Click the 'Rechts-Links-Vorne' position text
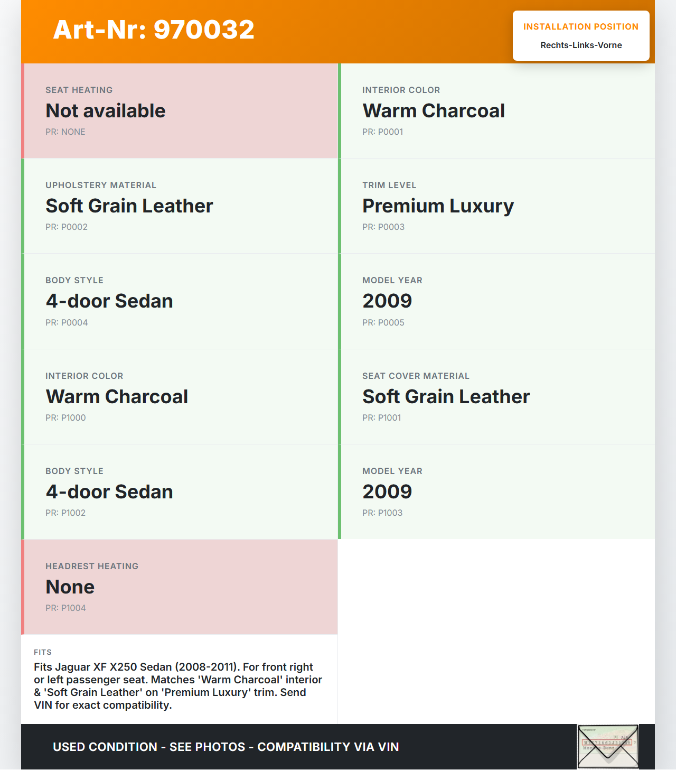 tap(581, 45)
